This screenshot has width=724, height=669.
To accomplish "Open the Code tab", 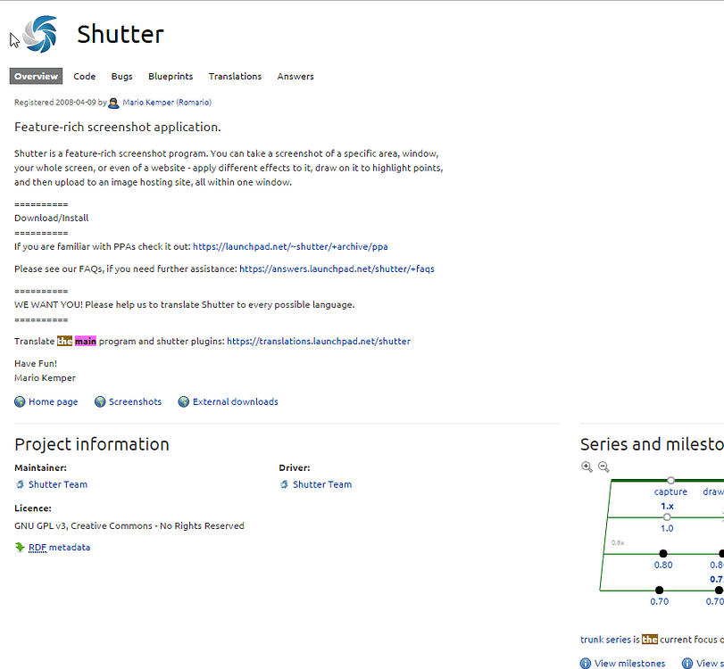I will [85, 77].
